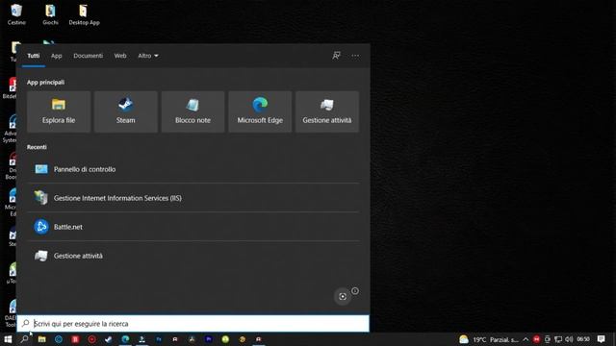616x346 pixels.
Task: Launch Microsoft Edge from top apps
Action: [260, 111]
